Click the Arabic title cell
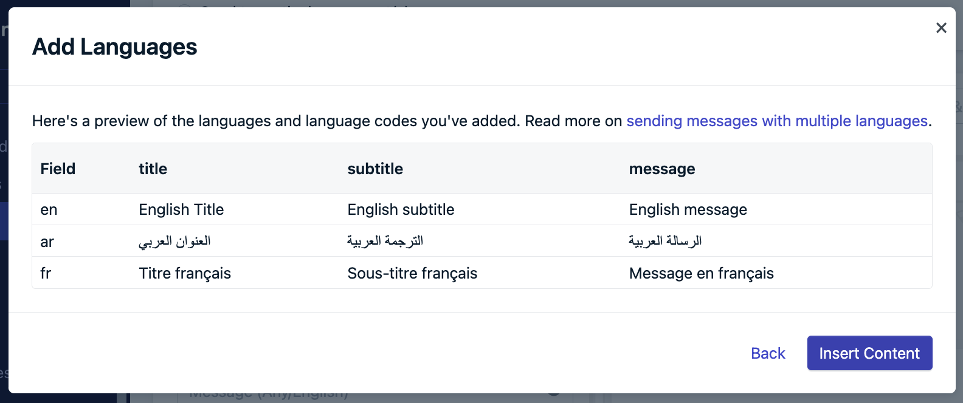 [174, 241]
